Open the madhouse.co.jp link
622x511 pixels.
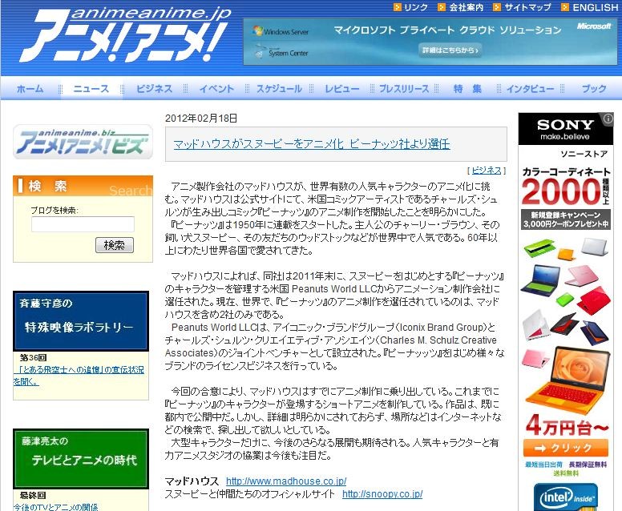tap(286, 481)
